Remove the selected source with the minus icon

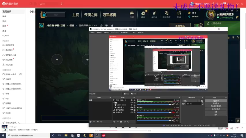117,122
